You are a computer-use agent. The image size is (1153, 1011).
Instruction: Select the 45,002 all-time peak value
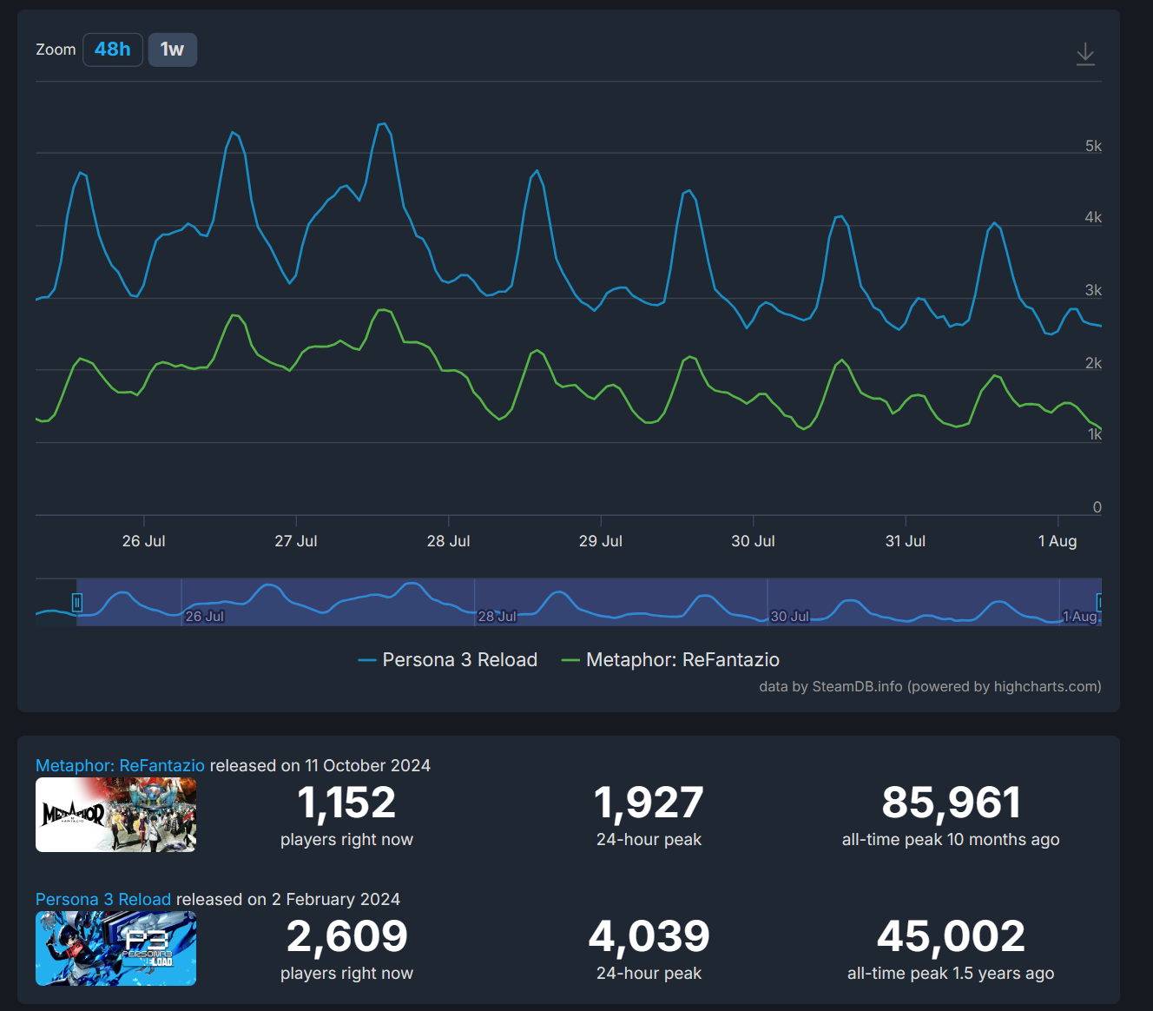[951, 936]
